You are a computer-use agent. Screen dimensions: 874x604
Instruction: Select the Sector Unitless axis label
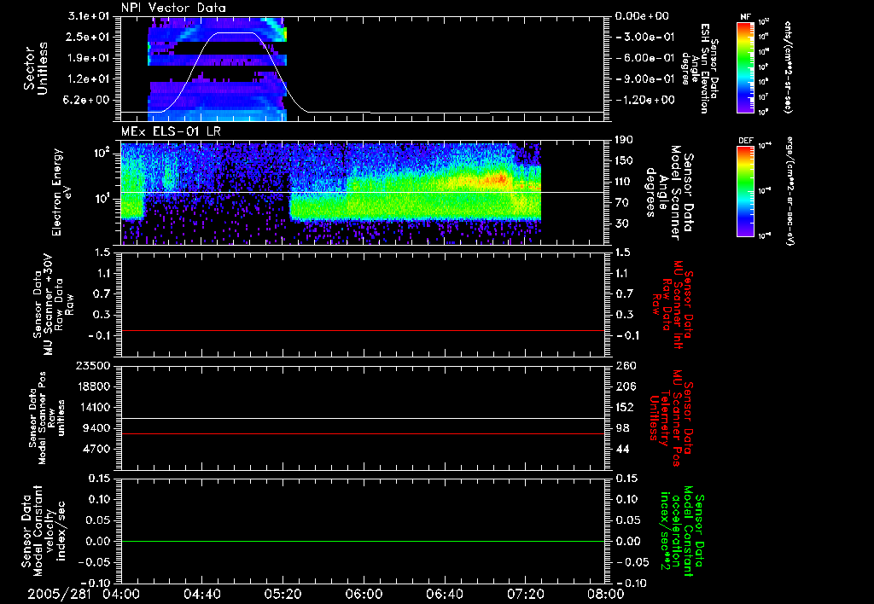(x=36, y=68)
